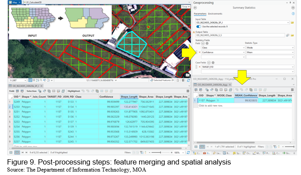301x175 pixels.
Task: Open the attribute table options menu icon
Action: pos(188,91)
